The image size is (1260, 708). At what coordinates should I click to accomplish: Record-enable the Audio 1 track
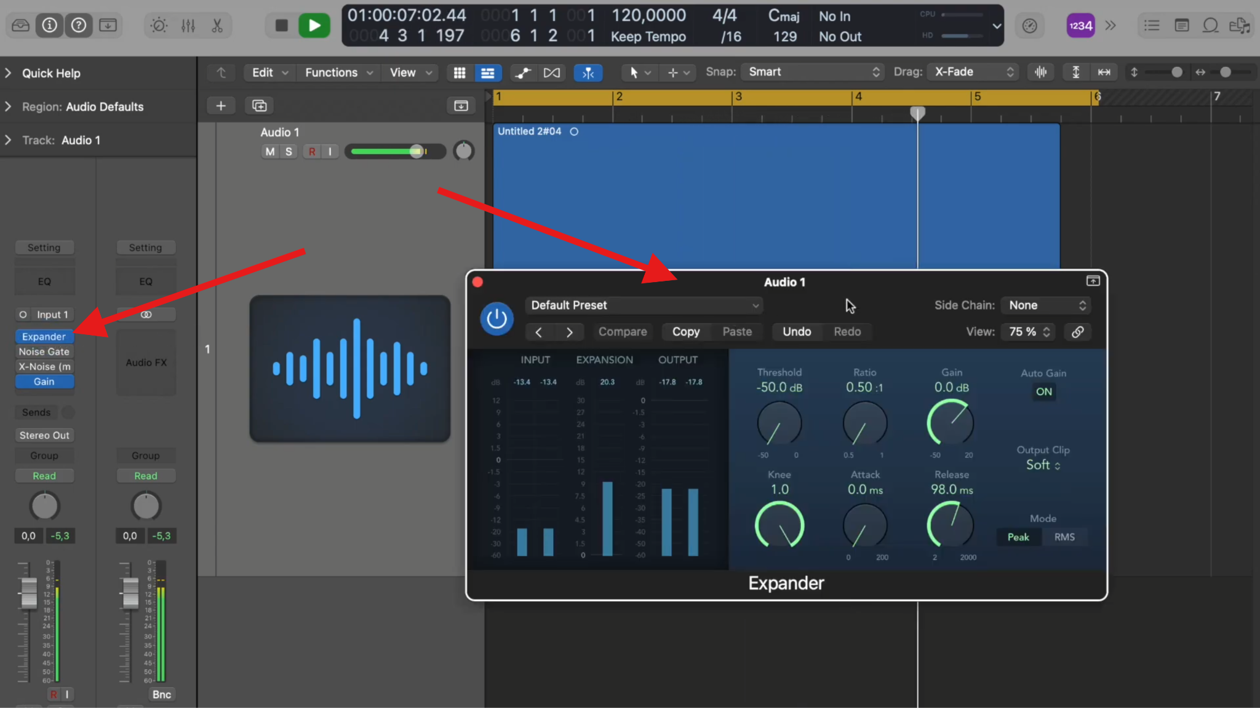312,151
